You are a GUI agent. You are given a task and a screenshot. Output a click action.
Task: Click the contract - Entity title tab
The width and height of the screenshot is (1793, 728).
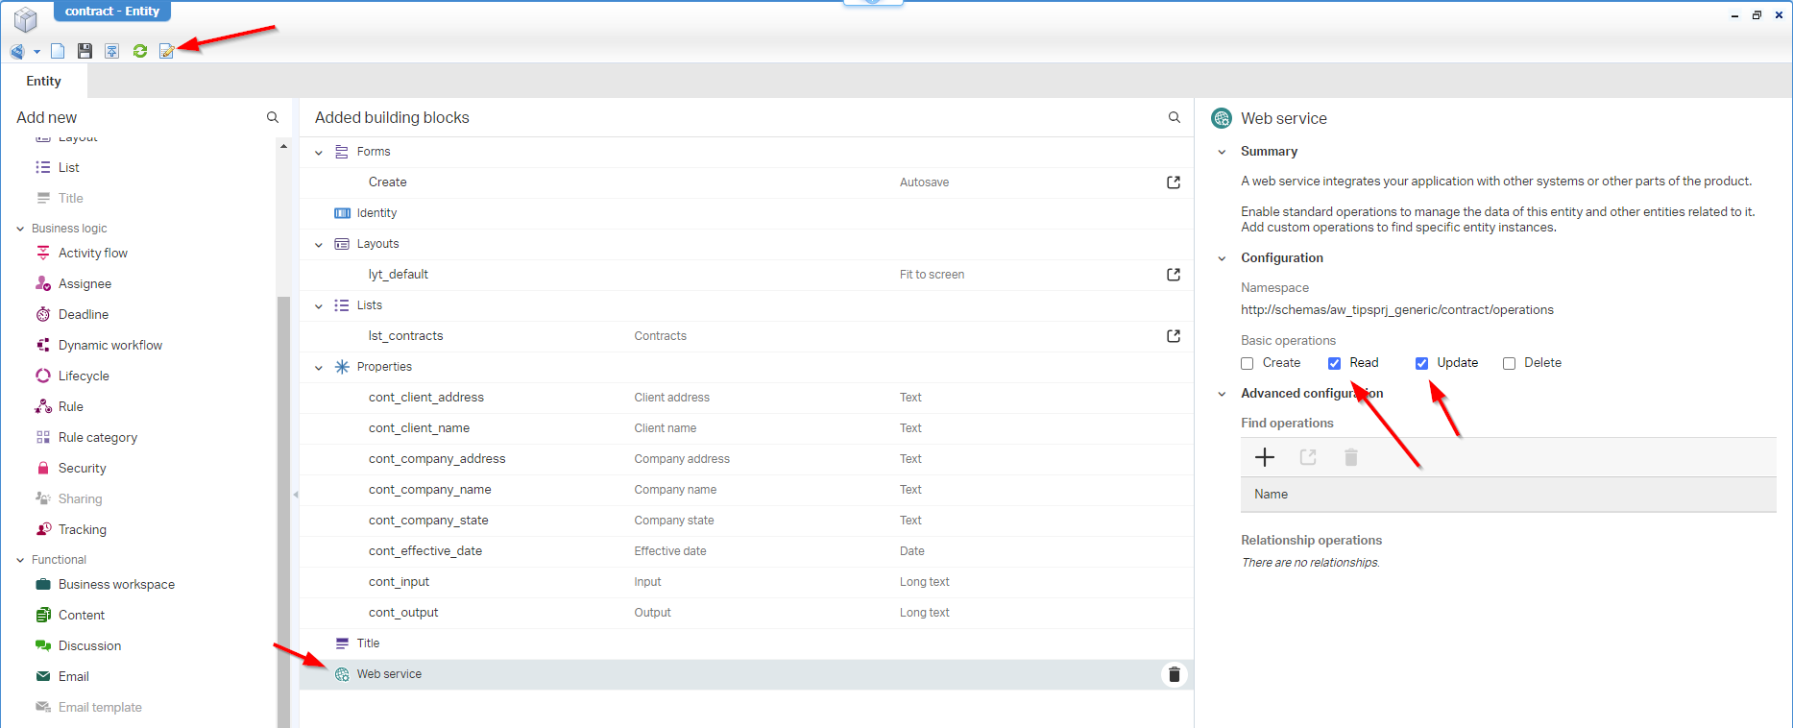coord(112,12)
